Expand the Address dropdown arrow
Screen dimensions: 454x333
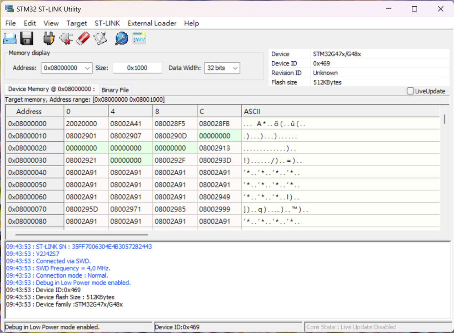87,68
